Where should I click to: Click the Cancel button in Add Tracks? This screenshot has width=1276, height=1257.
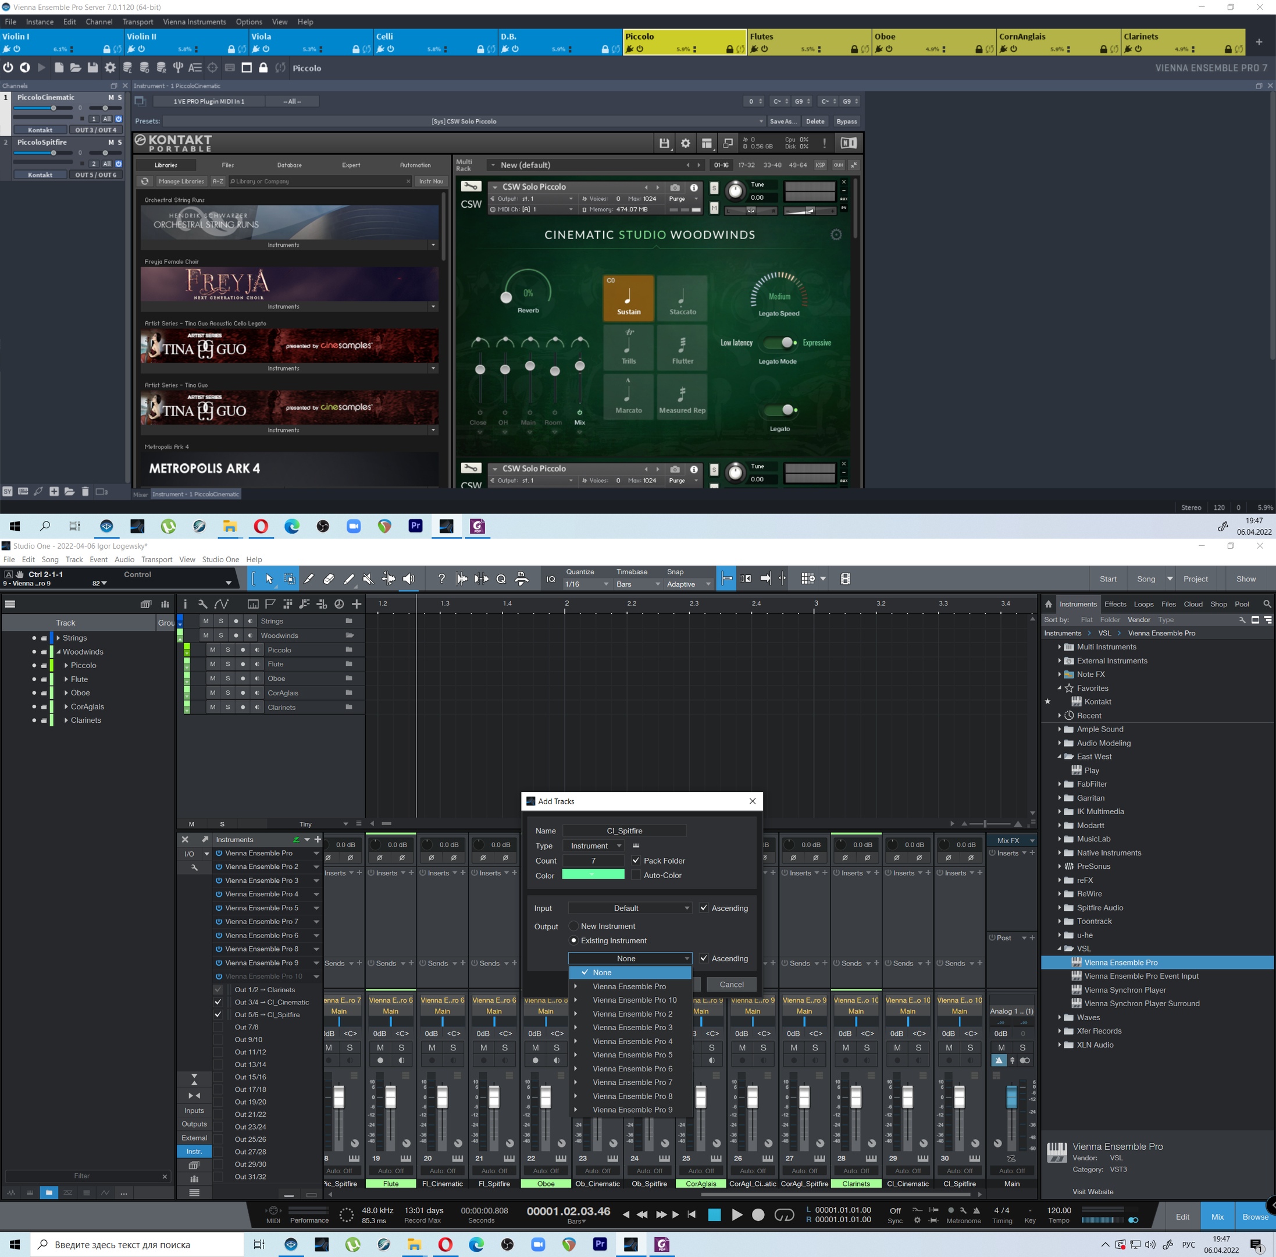click(731, 984)
